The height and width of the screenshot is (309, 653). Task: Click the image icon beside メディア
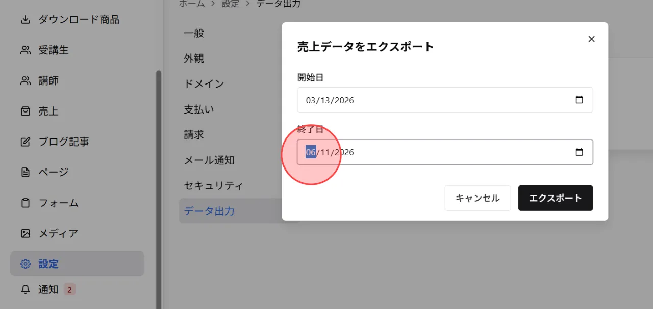26,234
